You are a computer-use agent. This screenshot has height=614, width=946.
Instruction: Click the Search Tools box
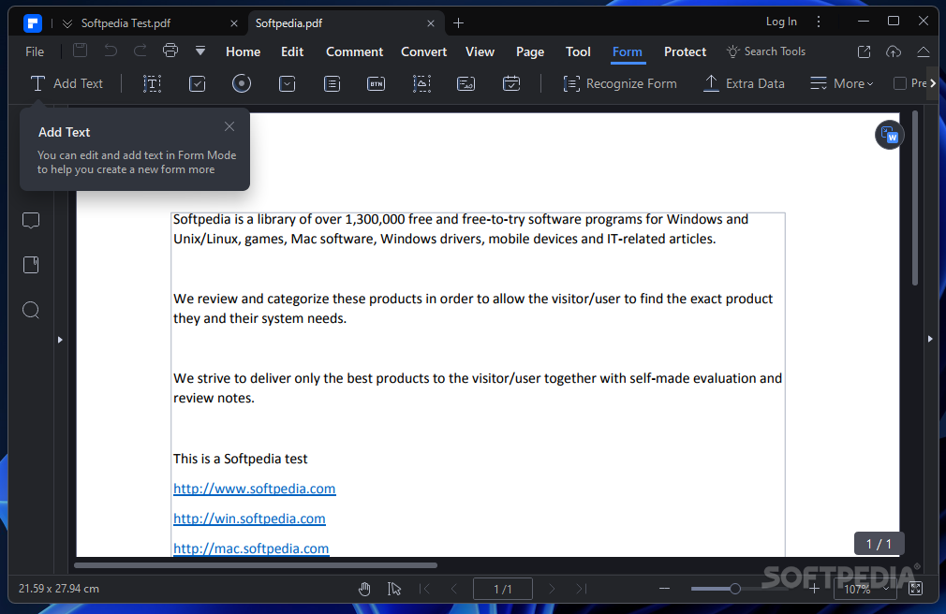(x=766, y=51)
